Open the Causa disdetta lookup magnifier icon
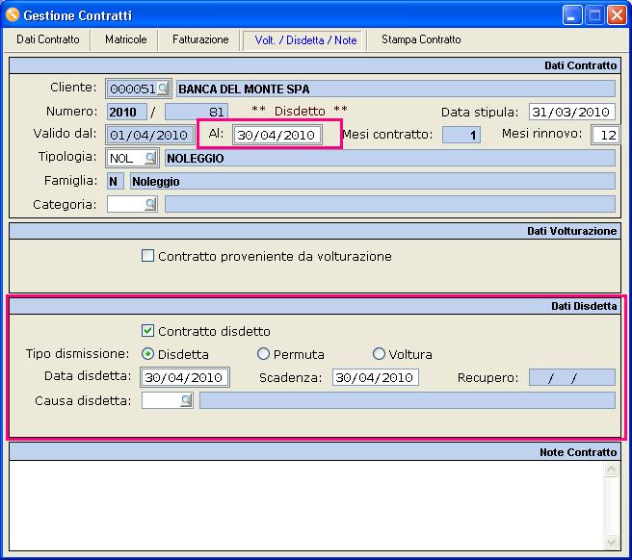Screen dimensions: 632x560 186,400
